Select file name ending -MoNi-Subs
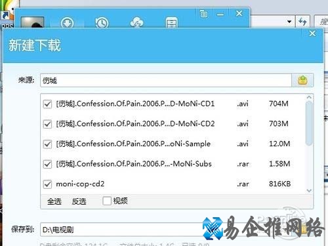 pos(134,164)
